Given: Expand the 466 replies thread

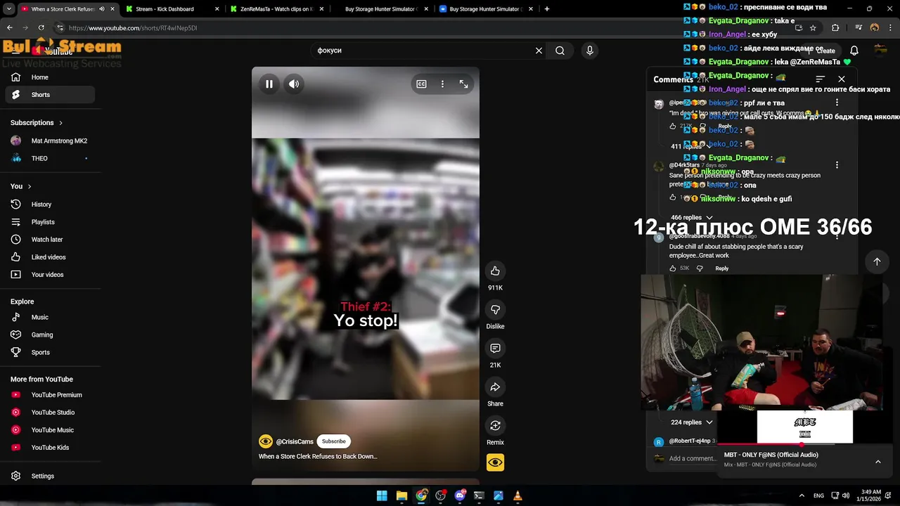Looking at the screenshot, I should [691, 218].
